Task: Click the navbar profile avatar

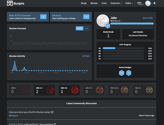Action: [148, 3]
